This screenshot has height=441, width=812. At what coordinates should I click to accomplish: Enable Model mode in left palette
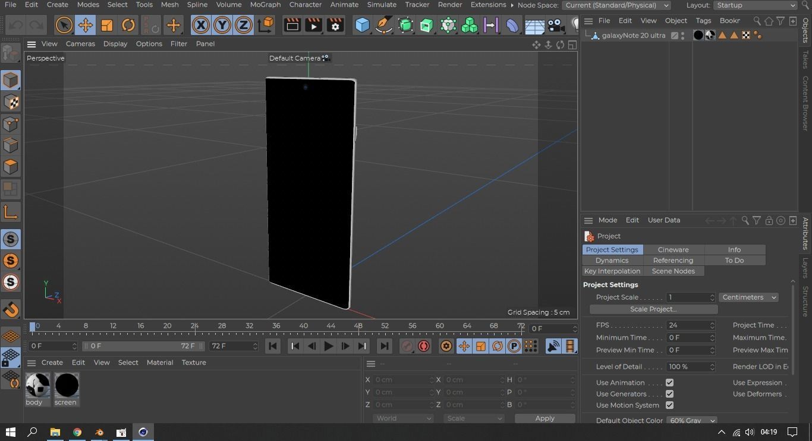(11, 80)
